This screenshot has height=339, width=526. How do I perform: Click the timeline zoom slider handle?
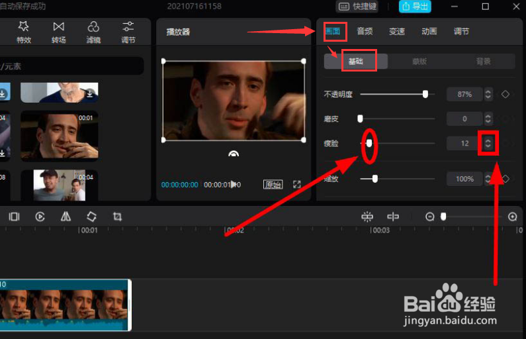443,217
